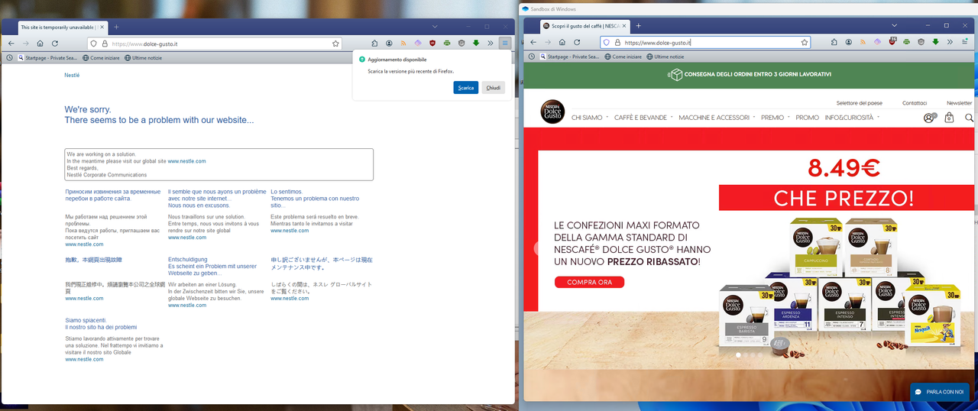The height and width of the screenshot is (411, 978).
Task: Bookmark page with star in left Firefox window
Action: [335, 44]
